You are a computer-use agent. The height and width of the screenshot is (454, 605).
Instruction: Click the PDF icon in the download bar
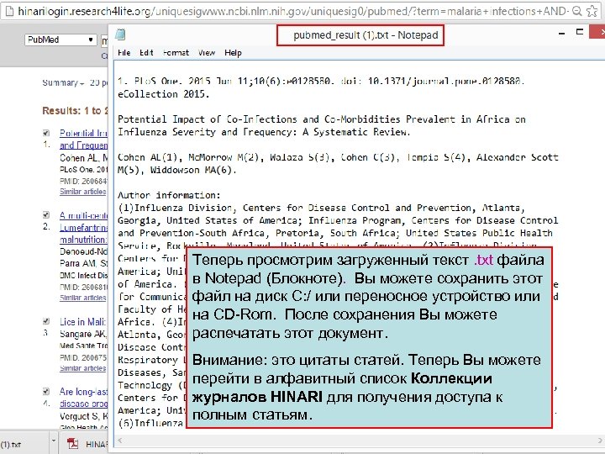click(x=72, y=444)
